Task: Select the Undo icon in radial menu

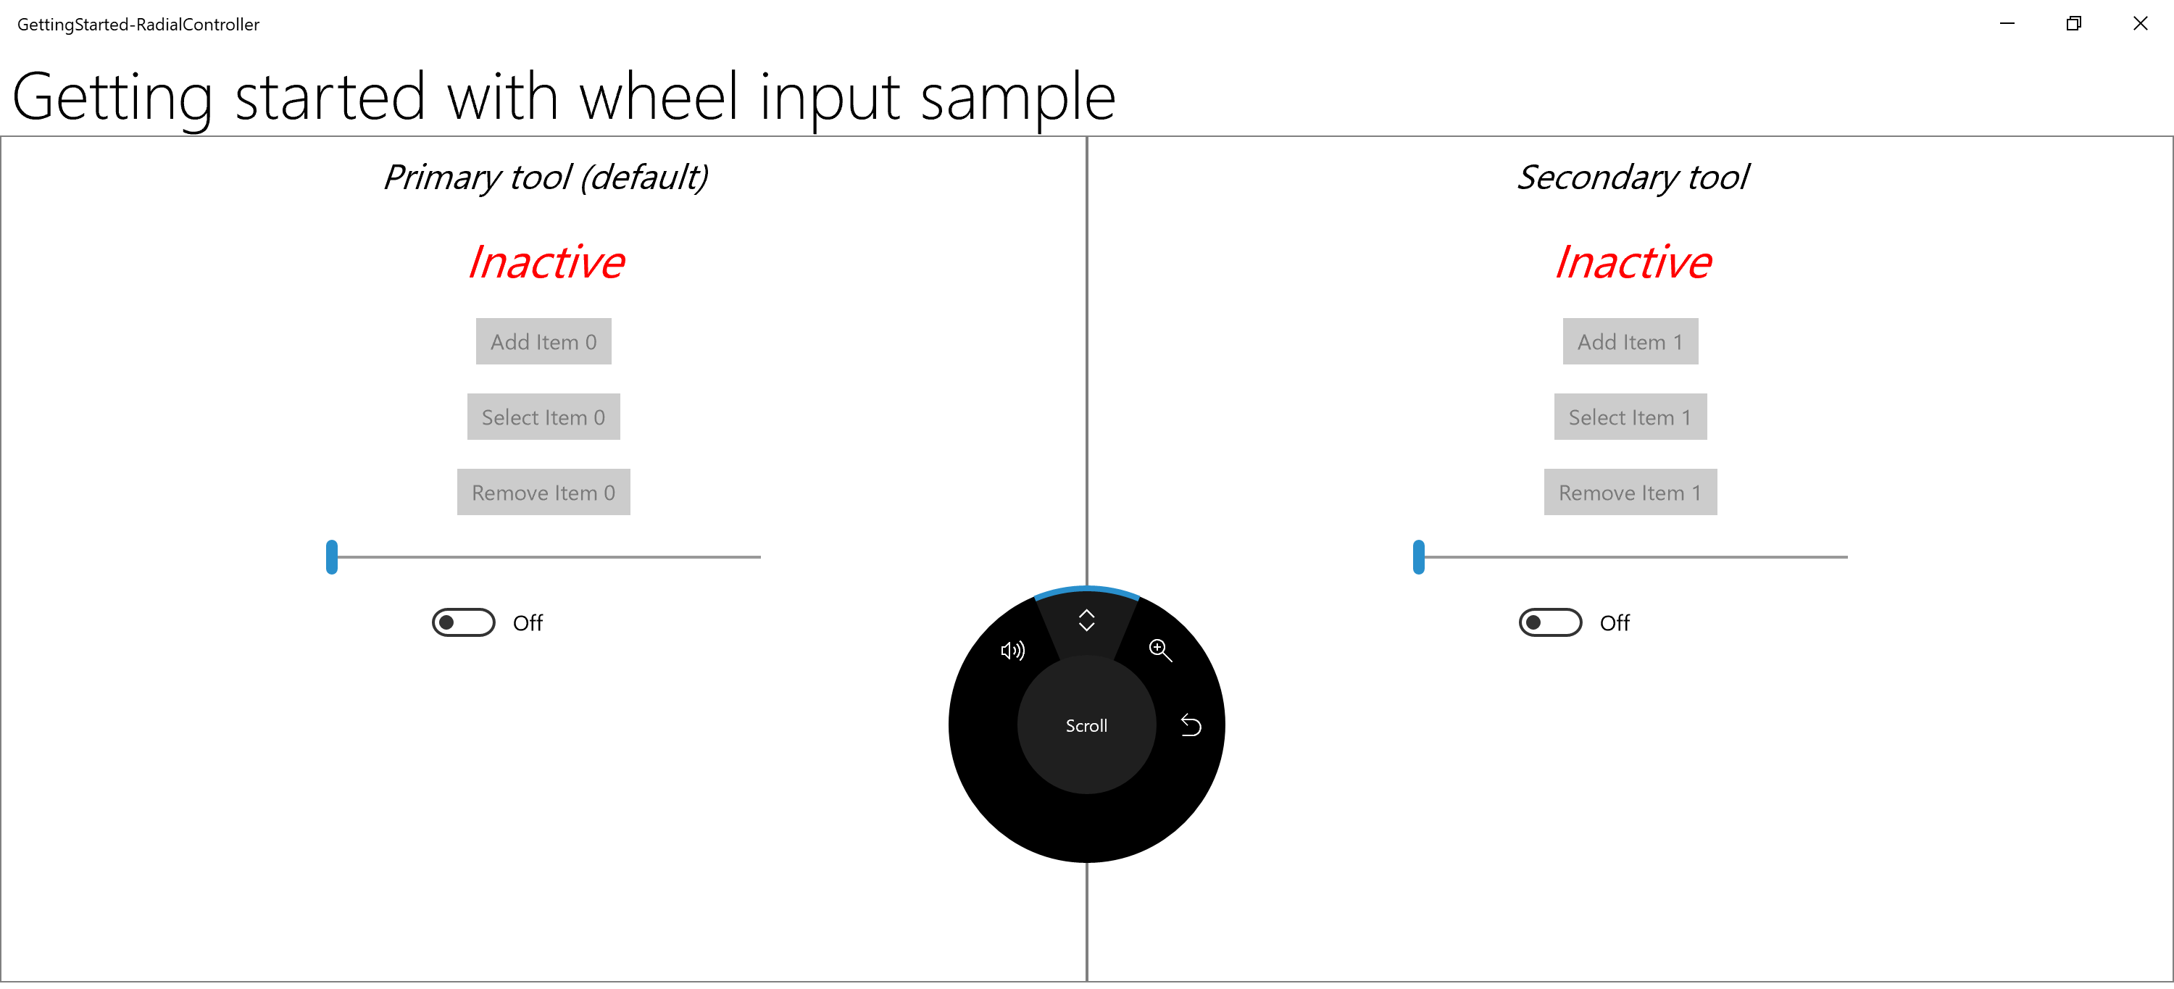Action: pyautogui.click(x=1190, y=725)
